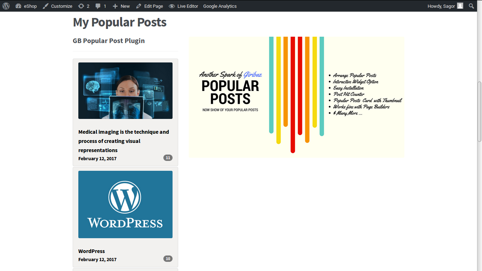This screenshot has height=271, width=482.
Task: Click the medical imaging post thumbnail
Action: click(x=125, y=91)
